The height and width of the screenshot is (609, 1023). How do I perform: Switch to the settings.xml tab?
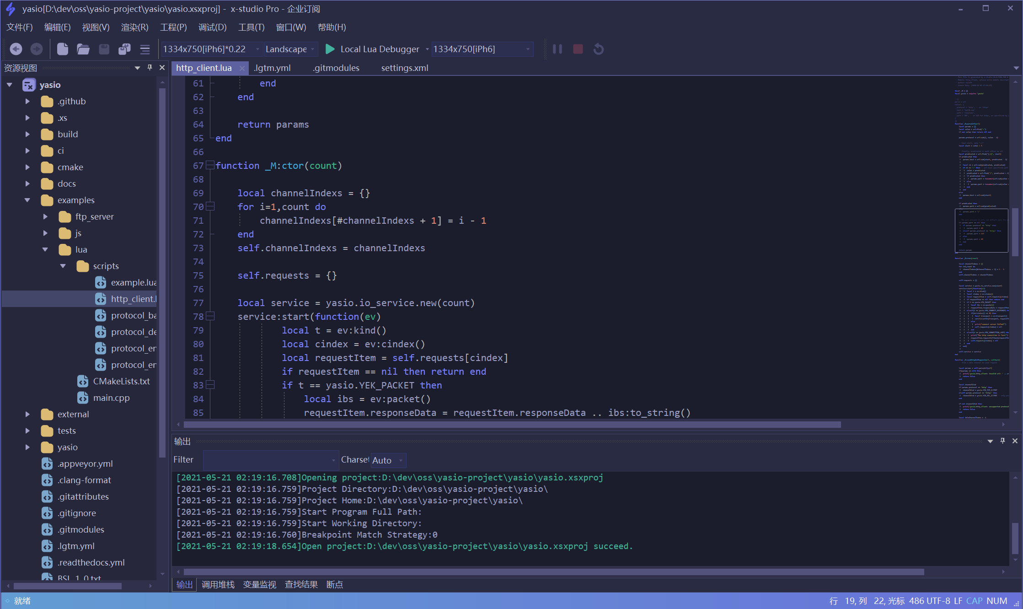[x=405, y=68]
